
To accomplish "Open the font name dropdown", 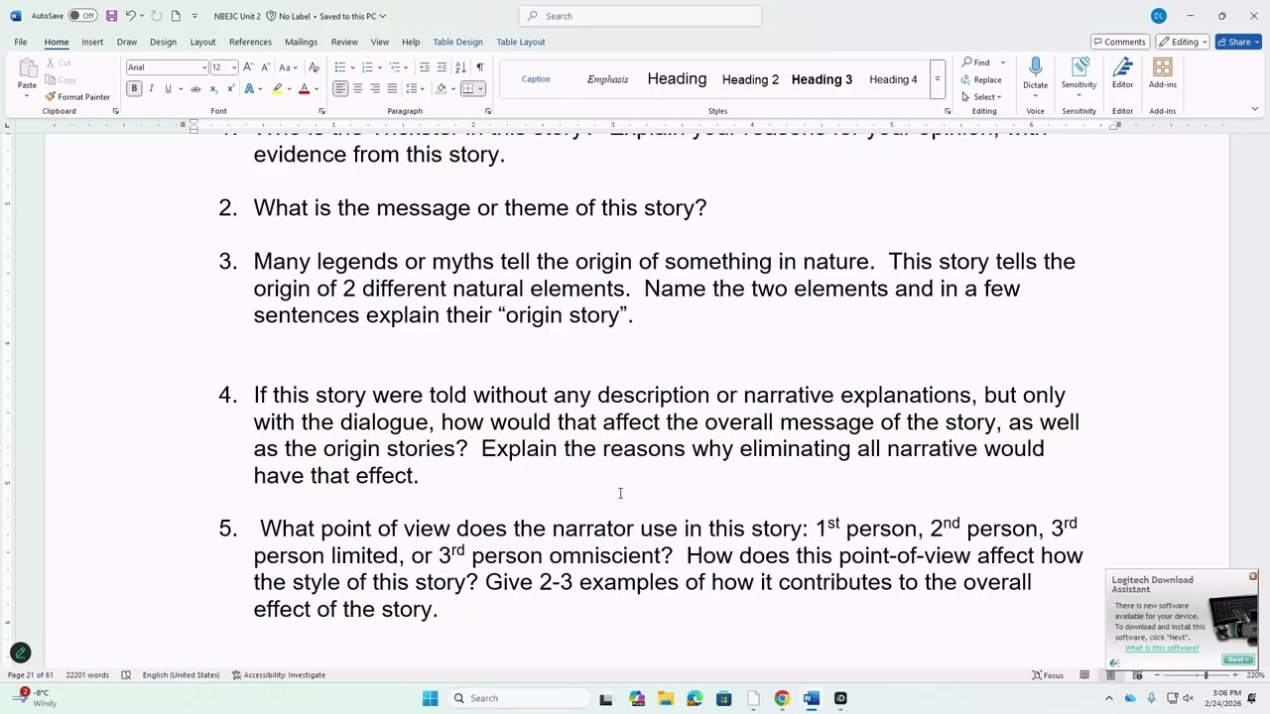I will (x=204, y=67).
